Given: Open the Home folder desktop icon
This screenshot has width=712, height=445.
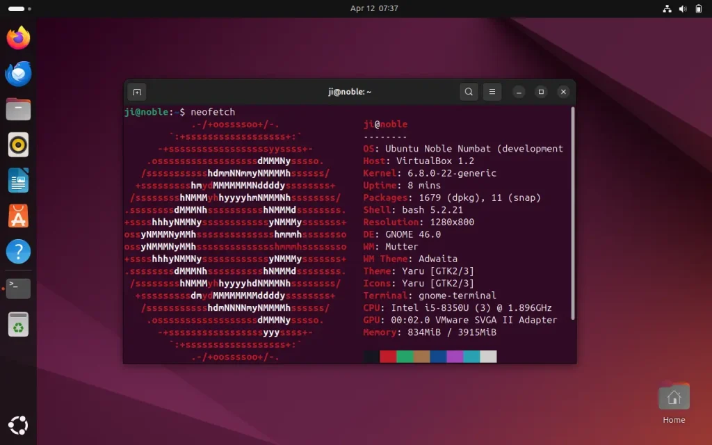Looking at the screenshot, I should [x=674, y=404].
